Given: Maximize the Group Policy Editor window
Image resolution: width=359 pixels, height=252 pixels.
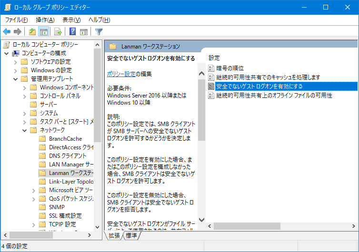Looking at the screenshot, I should tap(325, 7).
